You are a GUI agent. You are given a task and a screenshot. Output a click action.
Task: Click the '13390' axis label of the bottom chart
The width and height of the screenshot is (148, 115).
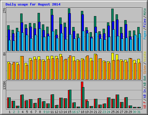coord(4,85)
